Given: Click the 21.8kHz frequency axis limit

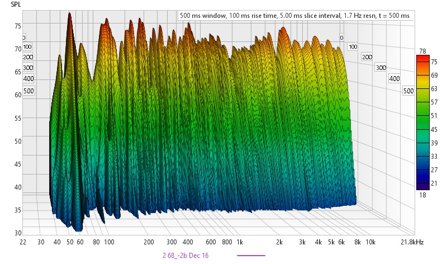Looking at the screenshot, I should [412, 242].
